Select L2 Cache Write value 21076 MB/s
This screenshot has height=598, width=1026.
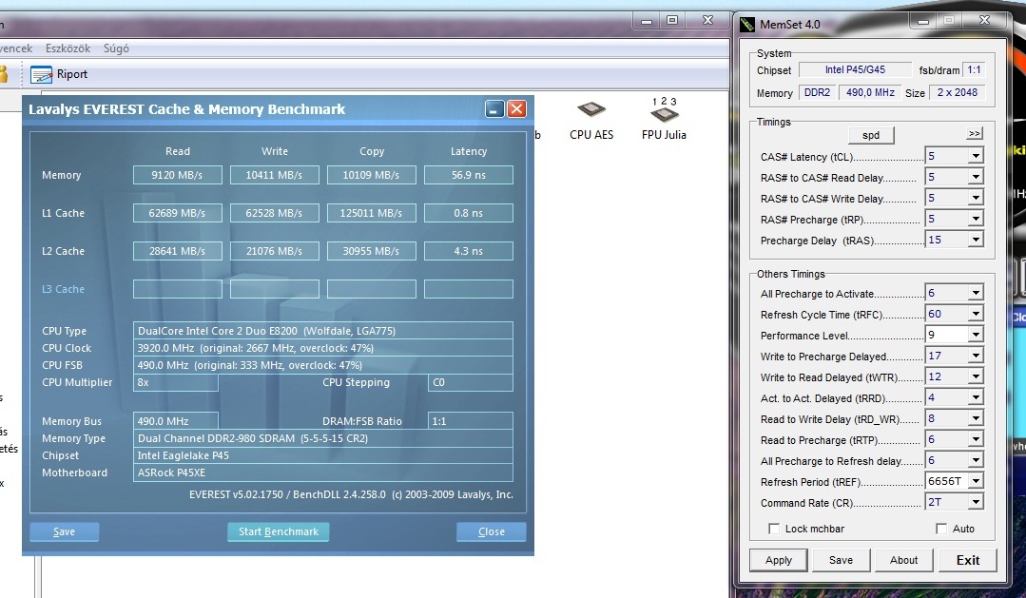click(x=274, y=251)
